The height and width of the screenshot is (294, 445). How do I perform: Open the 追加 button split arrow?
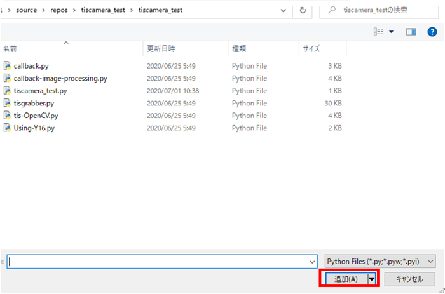[371, 279]
